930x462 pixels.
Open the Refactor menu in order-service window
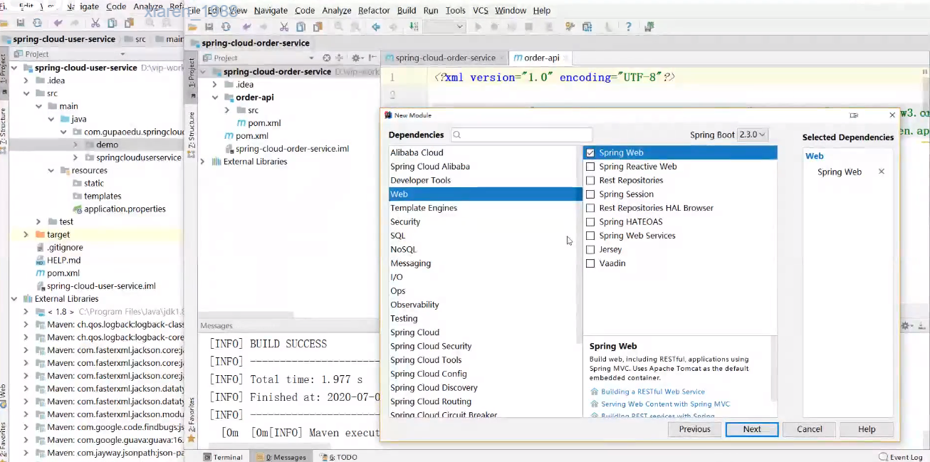[374, 11]
